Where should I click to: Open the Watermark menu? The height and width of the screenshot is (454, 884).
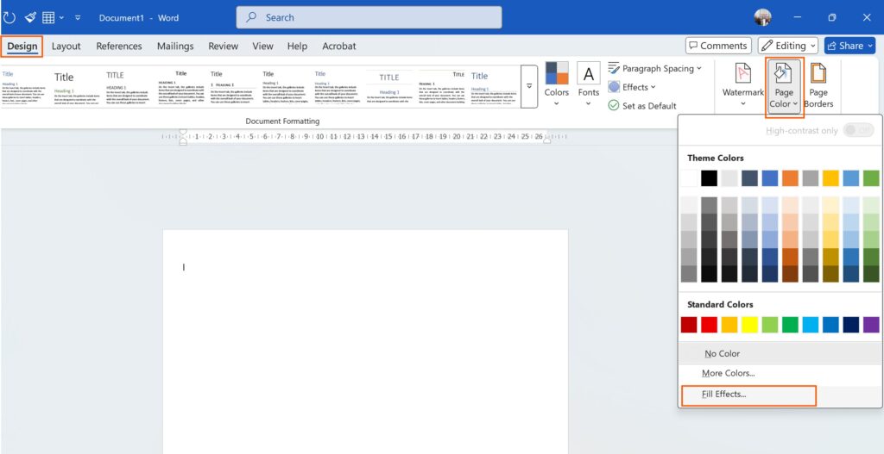tap(742, 84)
